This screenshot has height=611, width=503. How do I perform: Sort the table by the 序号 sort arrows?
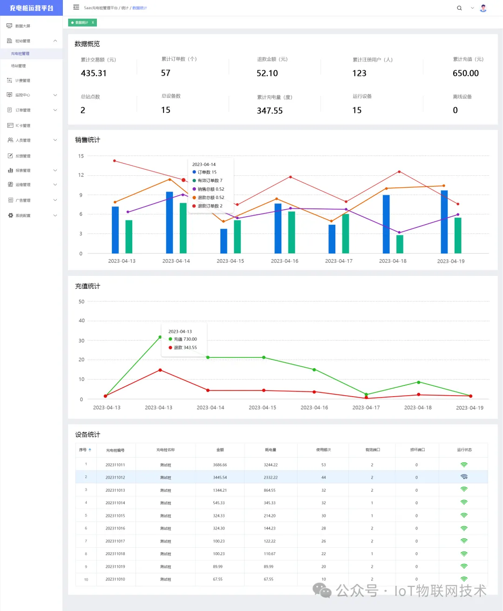tap(90, 450)
